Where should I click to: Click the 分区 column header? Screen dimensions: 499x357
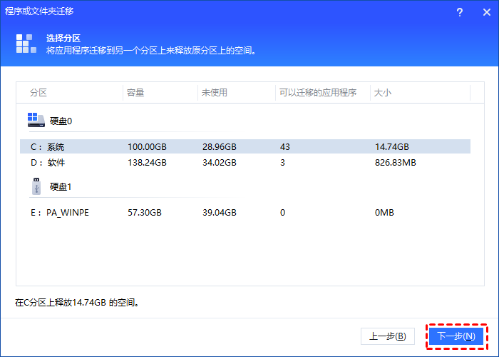38,93
